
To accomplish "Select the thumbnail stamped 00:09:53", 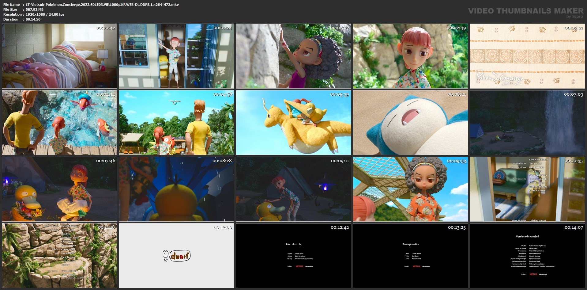I will point(410,189).
